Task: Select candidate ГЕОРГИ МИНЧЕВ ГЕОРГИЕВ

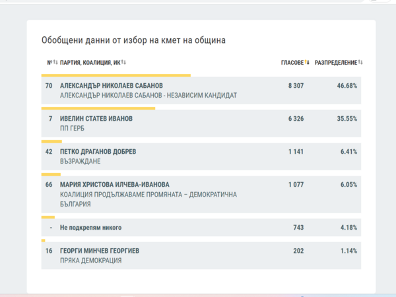Action: [x=99, y=251]
